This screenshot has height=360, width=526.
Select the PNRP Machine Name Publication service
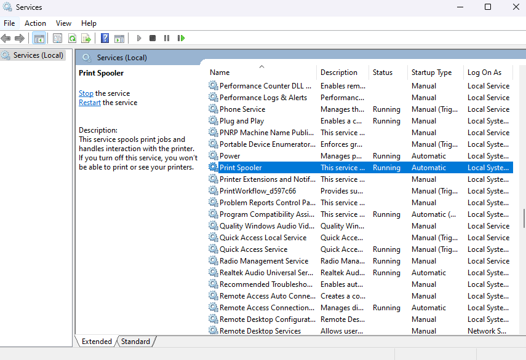tap(361, 133)
